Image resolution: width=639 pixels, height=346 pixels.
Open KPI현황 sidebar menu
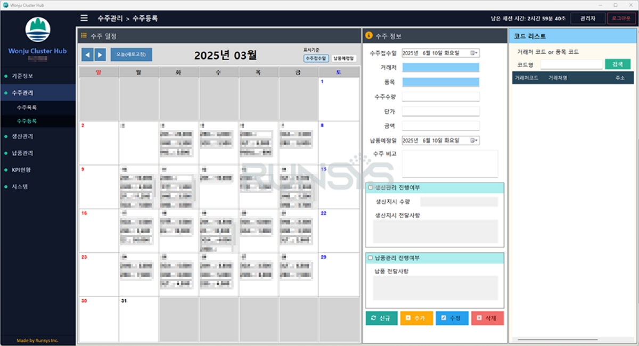38,170
